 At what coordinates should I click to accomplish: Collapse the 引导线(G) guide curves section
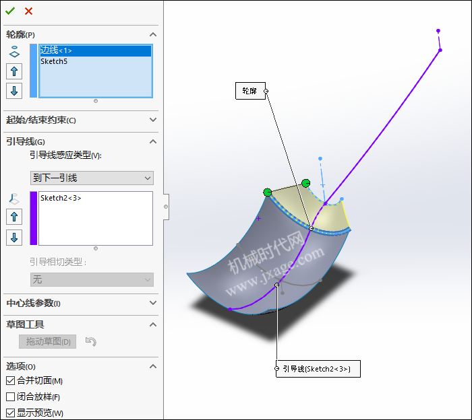click(x=153, y=141)
